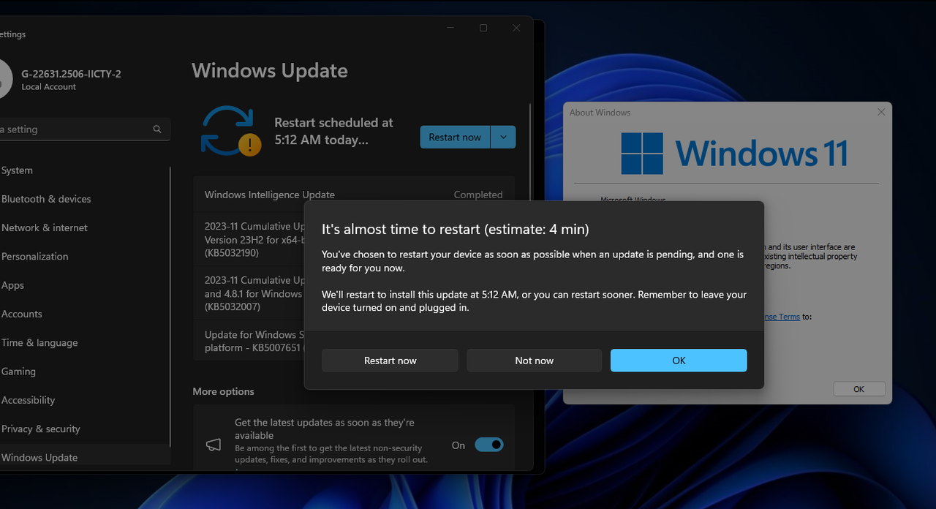Click the Restart scheduled at 5:12 AM text

pyautogui.click(x=333, y=131)
